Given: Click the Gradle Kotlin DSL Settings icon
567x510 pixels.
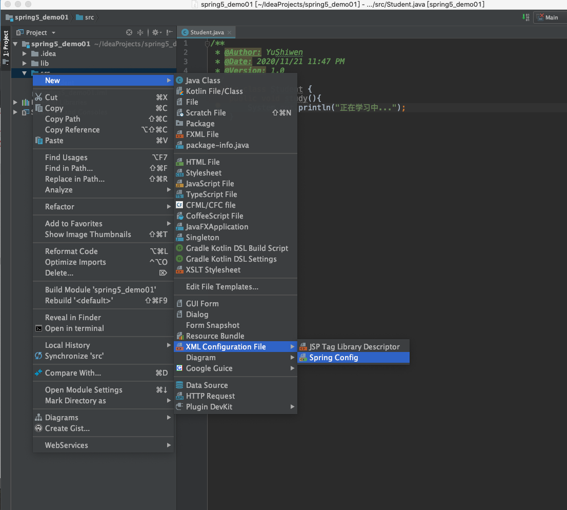Looking at the screenshot, I should pyautogui.click(x=179, y=259).
